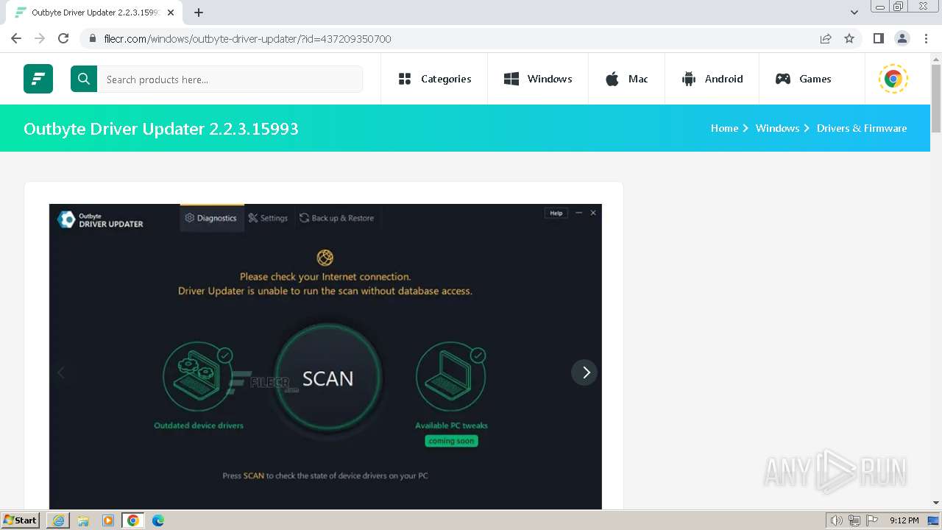Open the Mac section

626,79
